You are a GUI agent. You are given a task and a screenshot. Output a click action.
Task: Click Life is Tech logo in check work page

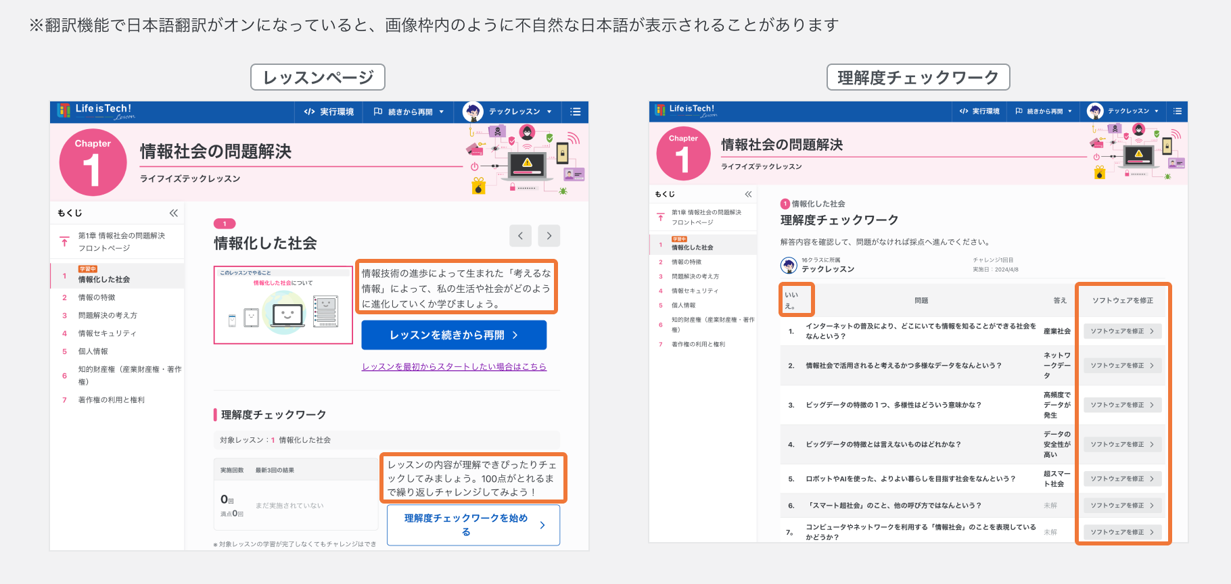coord(687,110)
